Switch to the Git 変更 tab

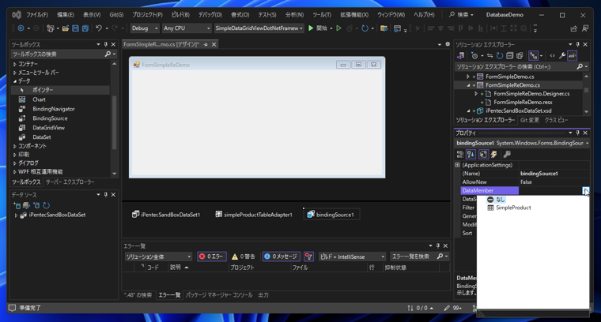pos(529,120)
